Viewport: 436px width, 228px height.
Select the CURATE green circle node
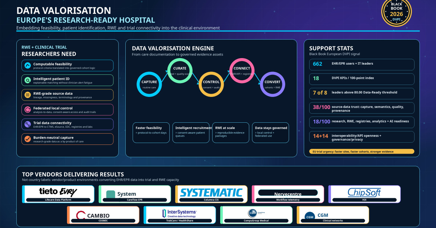180,70
